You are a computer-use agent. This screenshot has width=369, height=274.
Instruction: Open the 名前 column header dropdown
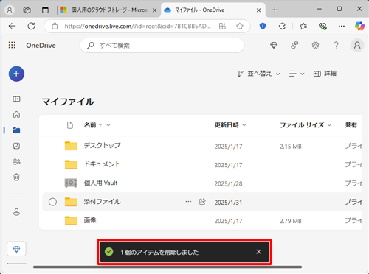coord(97,125)
